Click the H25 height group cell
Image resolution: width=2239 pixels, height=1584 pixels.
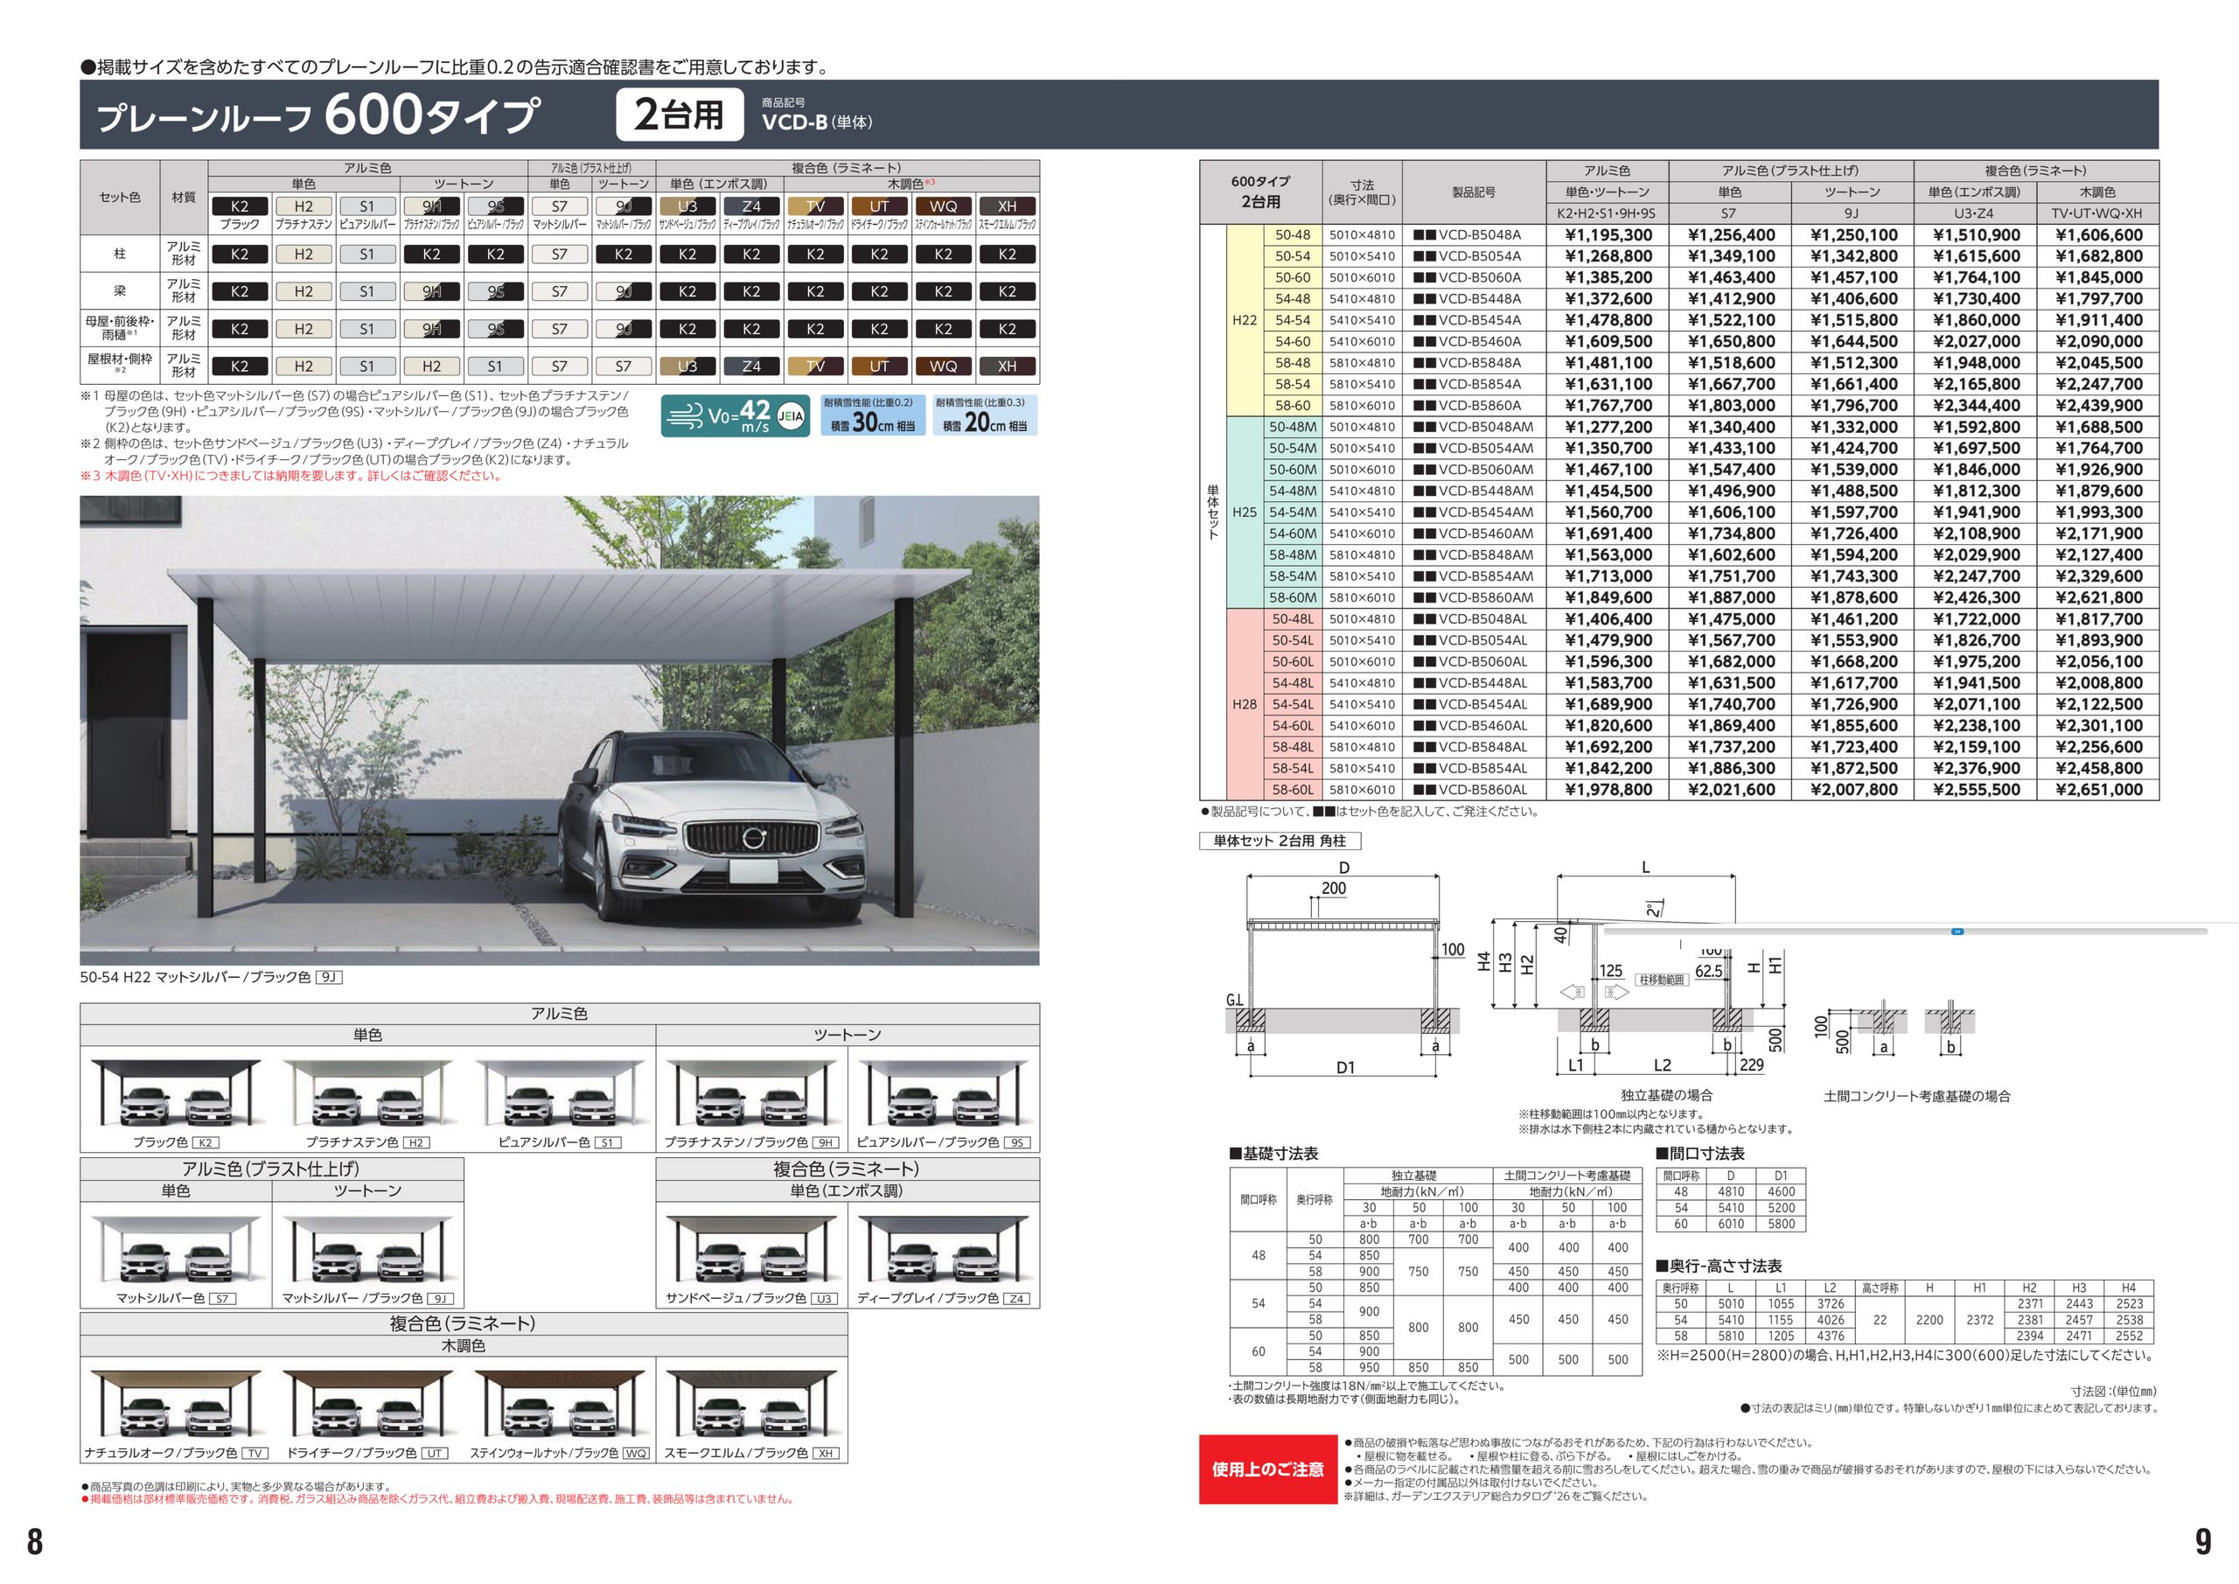[x=1245, y=512]
